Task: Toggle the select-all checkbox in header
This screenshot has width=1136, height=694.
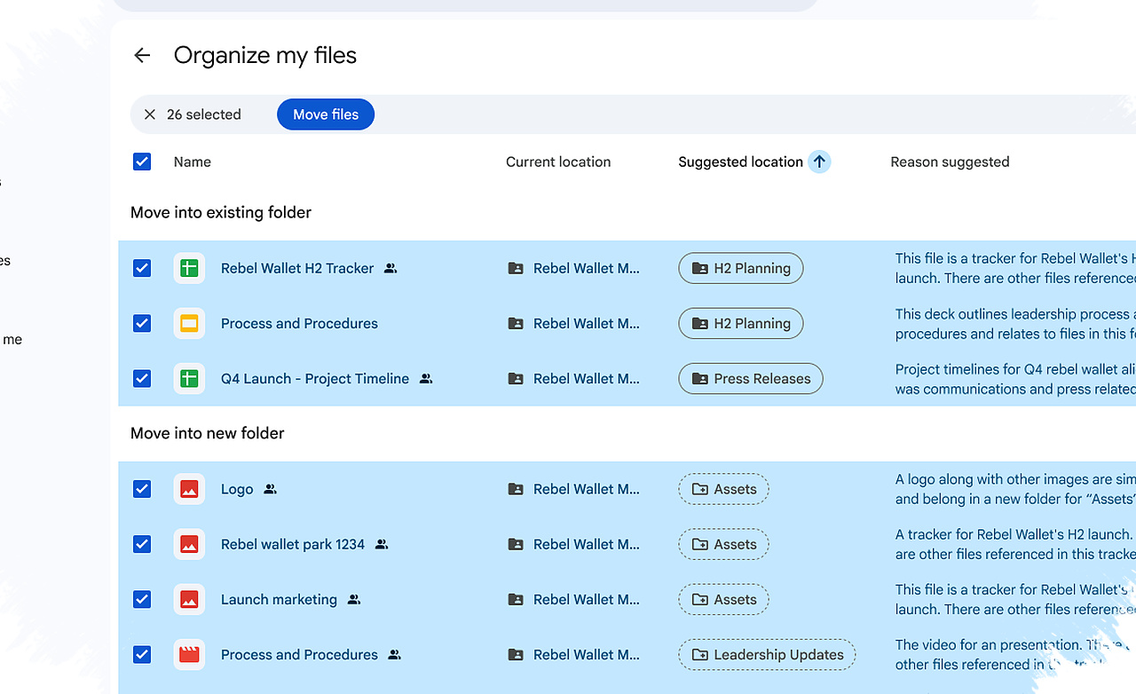Action: click(142, 162)
